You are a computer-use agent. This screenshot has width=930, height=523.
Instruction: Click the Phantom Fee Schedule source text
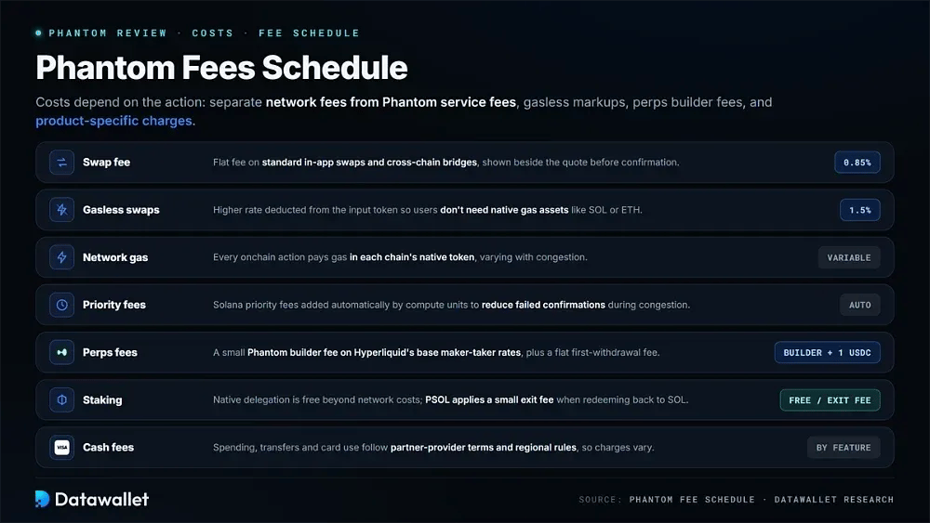click(692, 499)
